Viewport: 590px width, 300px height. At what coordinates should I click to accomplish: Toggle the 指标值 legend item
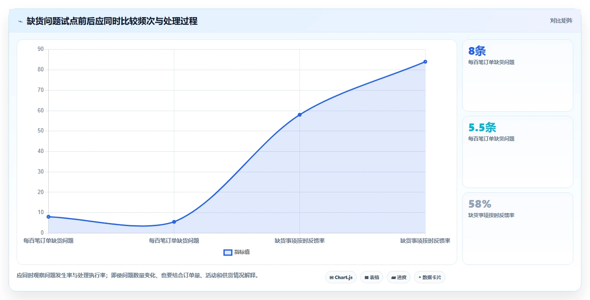(x=237, y=252)
